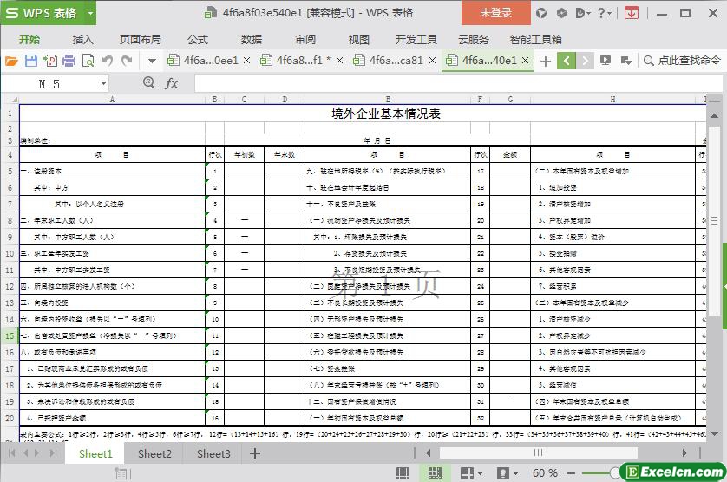Jump to first sheet navigation arrow
The width and height of the screenshot is (727, 482).
pos(11,453)
